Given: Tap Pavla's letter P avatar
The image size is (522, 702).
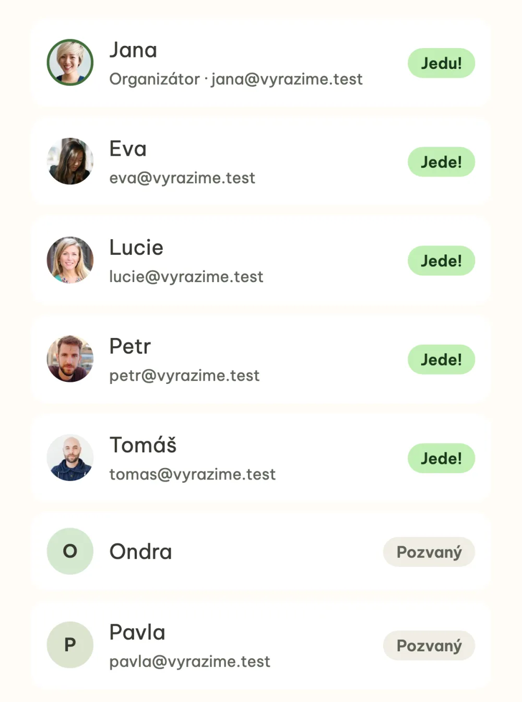Looking at the screenshot, I should pos(70,645).
